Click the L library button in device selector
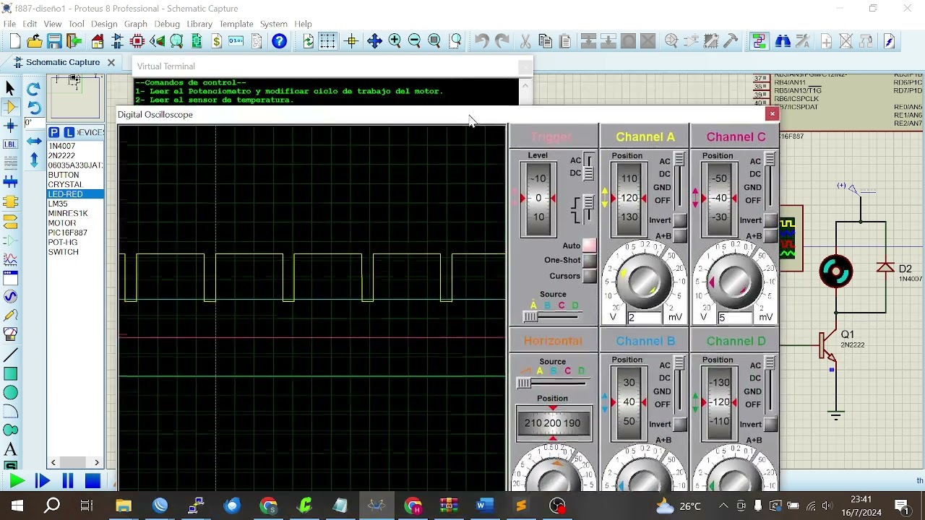The height and width of the screenshot is (520, 925). pos(69,132)
